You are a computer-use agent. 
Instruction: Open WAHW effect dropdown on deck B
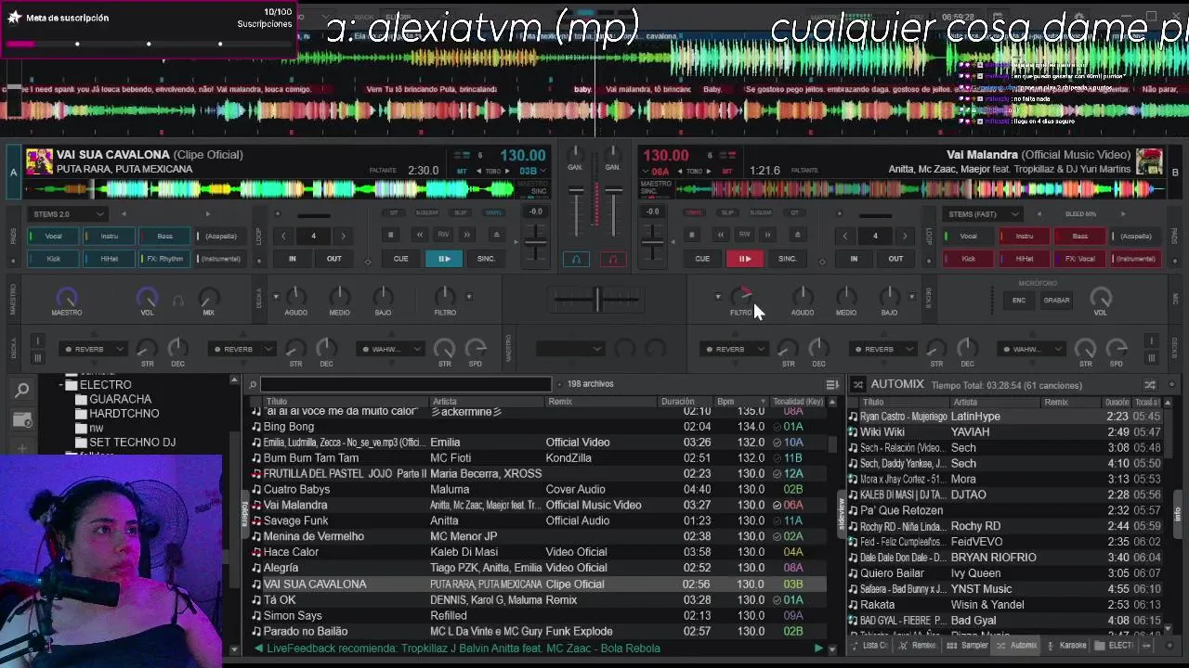(x=1030, y=350)
